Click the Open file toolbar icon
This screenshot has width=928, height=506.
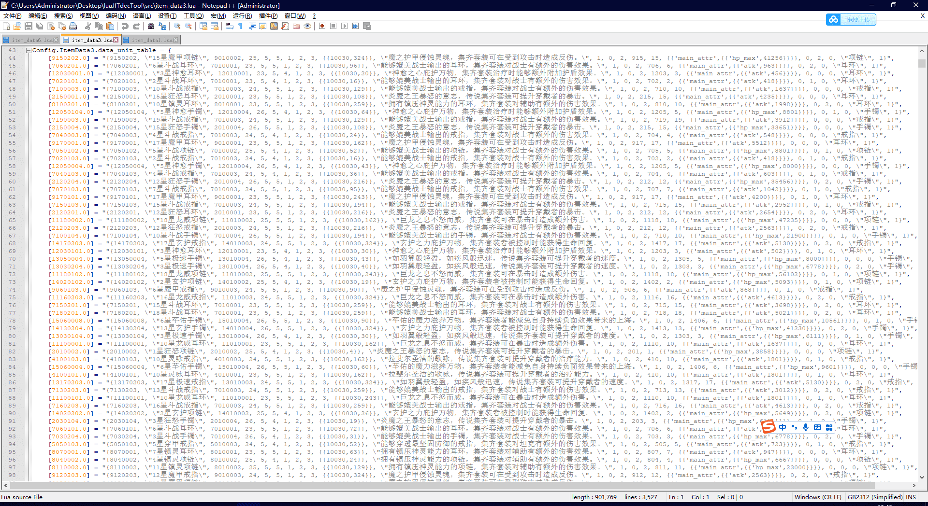pyautogui.click(x=17, y=26)
